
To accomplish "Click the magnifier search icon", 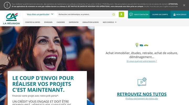I will pyautogui.click(x=114, y=14).
